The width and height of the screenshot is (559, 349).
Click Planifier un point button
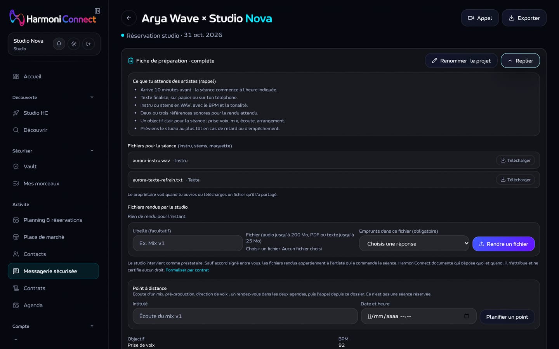click(x=507, y=317)
